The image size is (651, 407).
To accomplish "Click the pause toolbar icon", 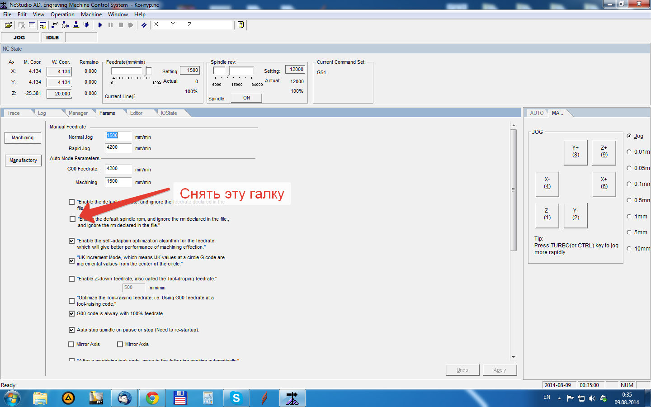I will [110, 25].
